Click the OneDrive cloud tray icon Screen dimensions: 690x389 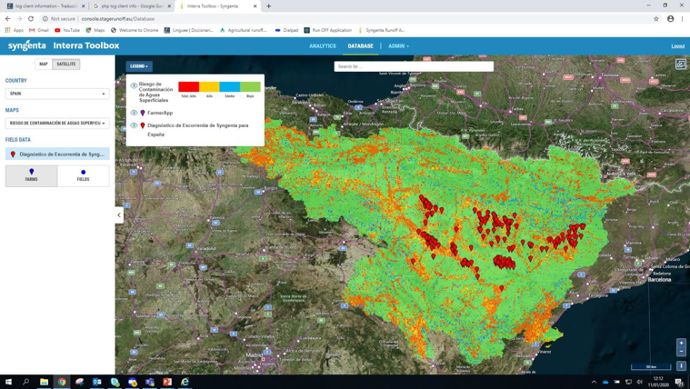pos(605,382)
